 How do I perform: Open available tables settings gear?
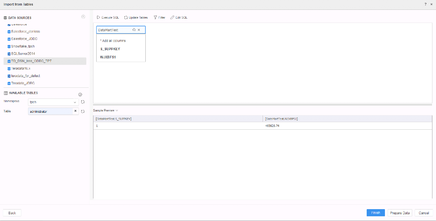point(80,94)
